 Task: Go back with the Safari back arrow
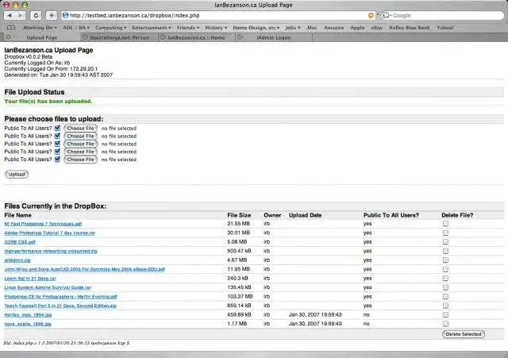pos(10,15)
